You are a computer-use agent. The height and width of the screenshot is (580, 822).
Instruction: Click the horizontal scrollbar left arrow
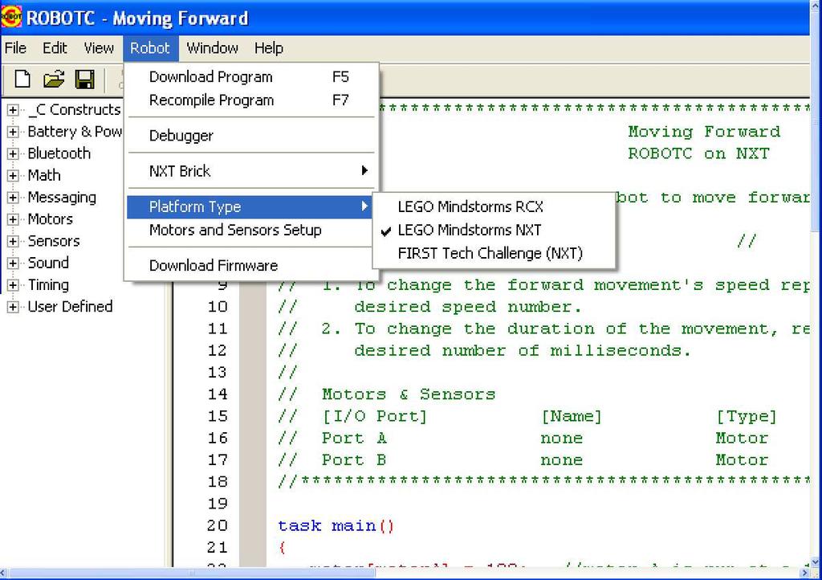point(4,574)
